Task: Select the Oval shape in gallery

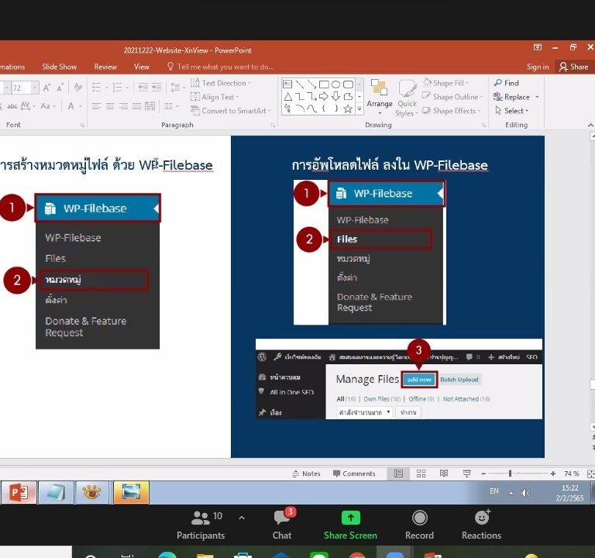Action: coord(335,84)
